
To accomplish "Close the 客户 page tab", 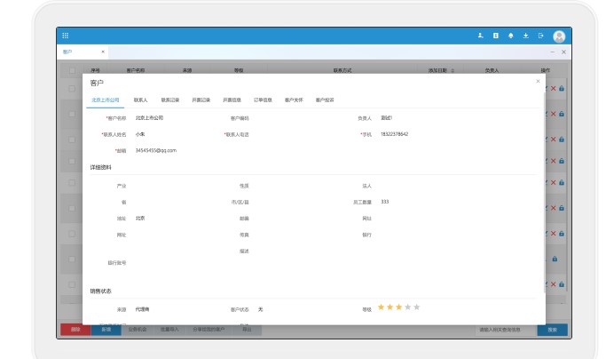I will [103, 52].
